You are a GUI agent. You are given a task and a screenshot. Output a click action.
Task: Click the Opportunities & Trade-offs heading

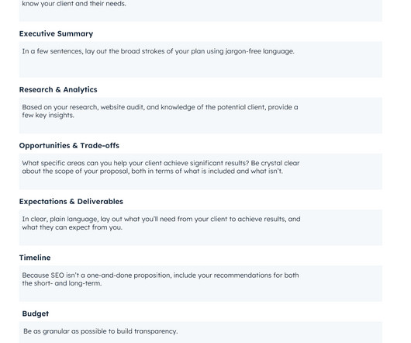point(69,146)
